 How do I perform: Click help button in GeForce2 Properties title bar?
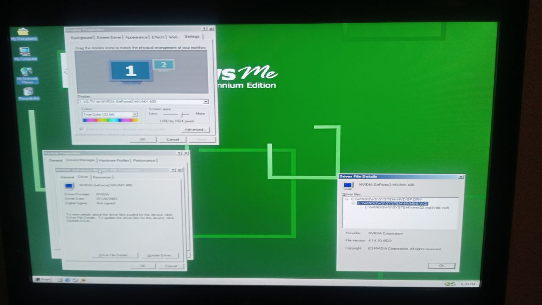point(173,170)
